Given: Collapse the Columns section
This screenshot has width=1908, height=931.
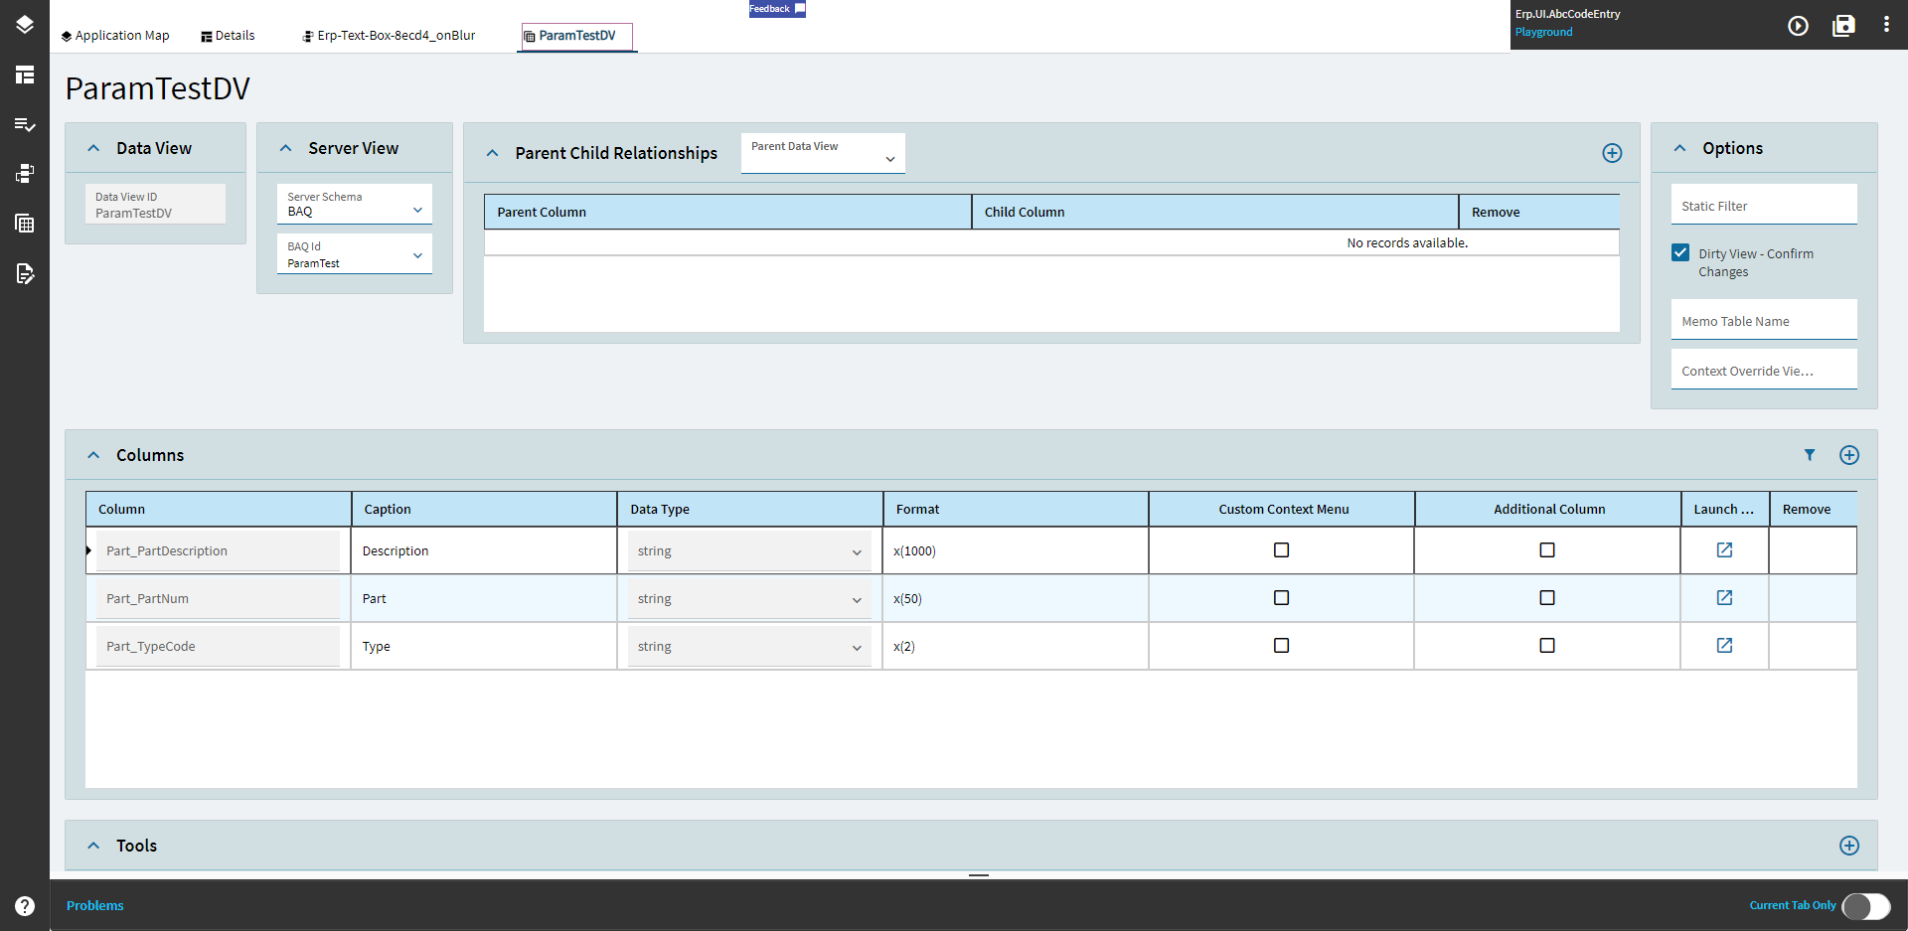Looking at the screenshot, I should click(93, 454).
